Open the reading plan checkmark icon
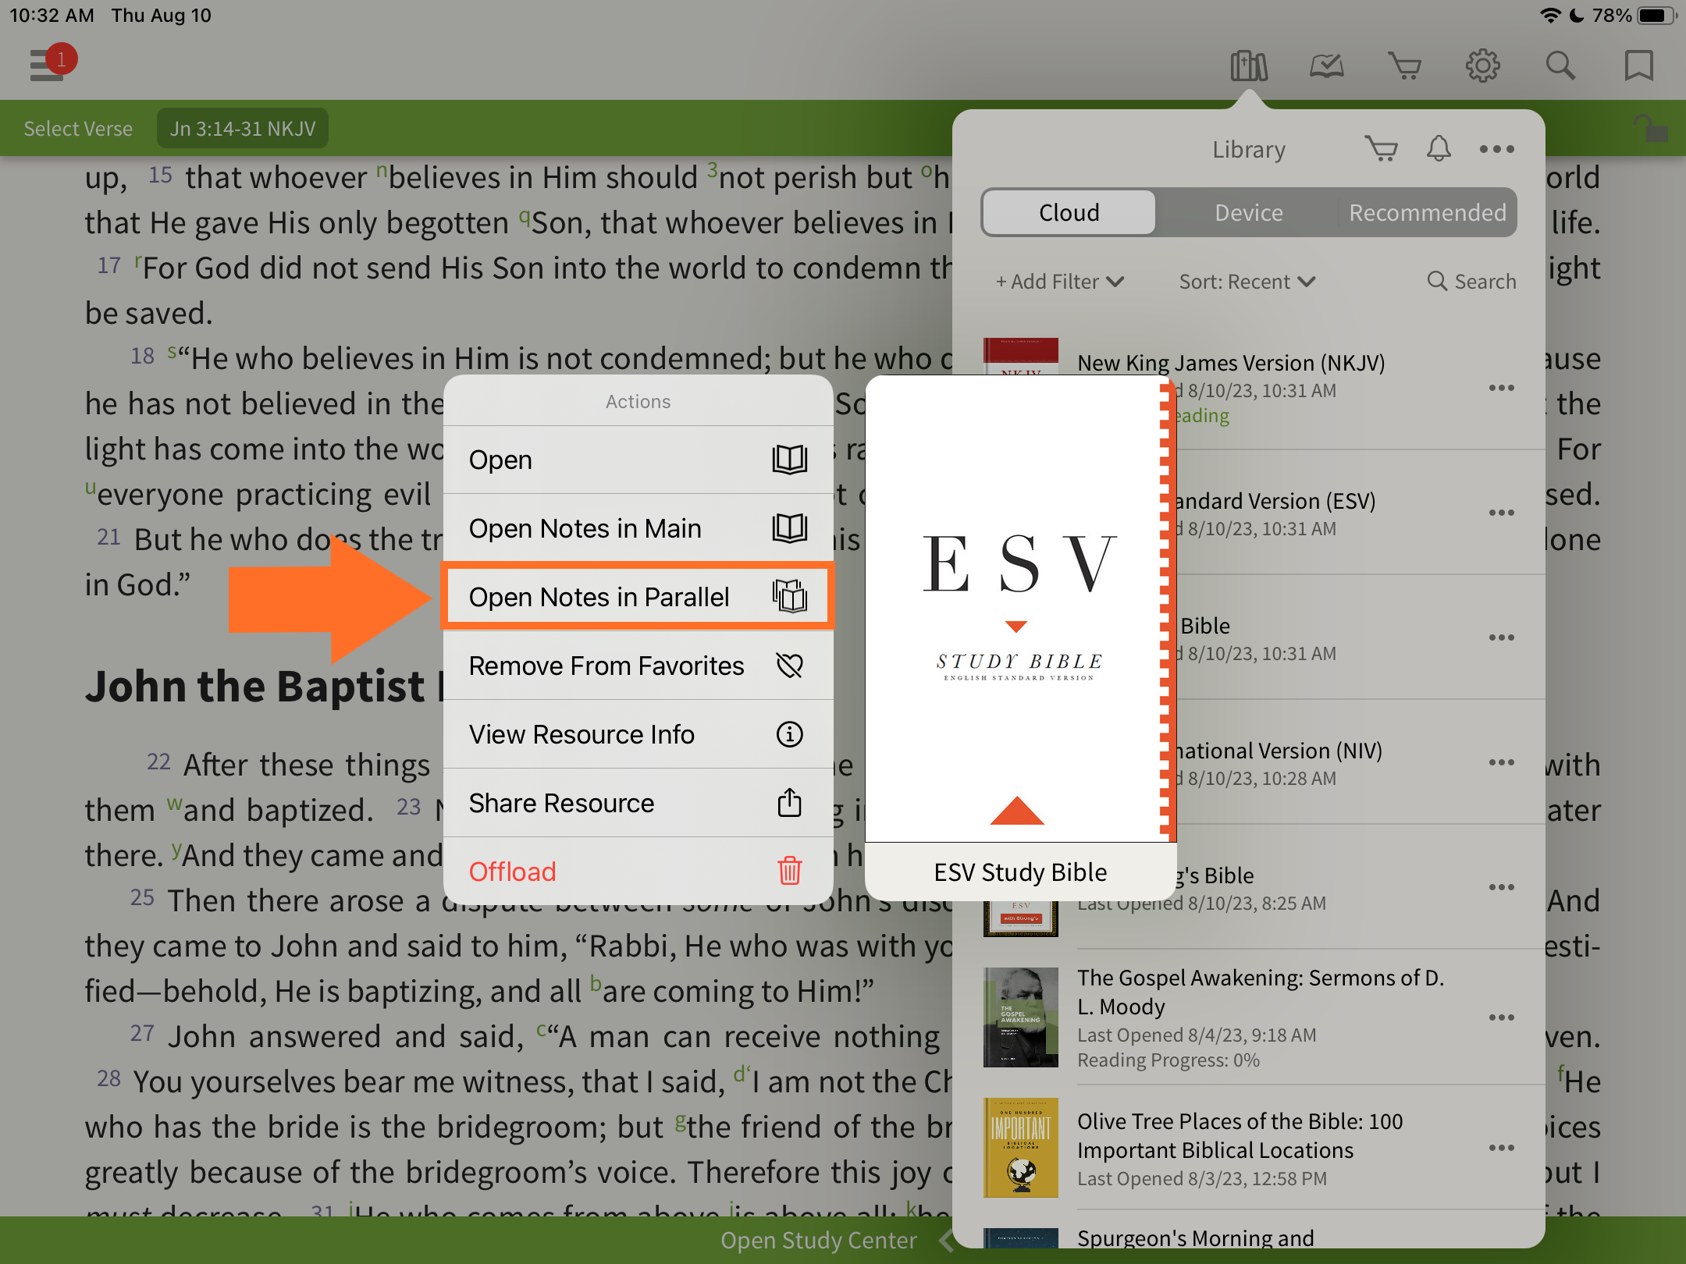Image resolution: width=1686 pixels, height=1264 pixels. tap(1327, 66)
